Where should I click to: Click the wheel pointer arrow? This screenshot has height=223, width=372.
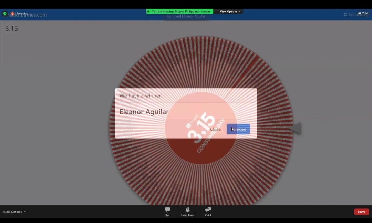point(295,129)
